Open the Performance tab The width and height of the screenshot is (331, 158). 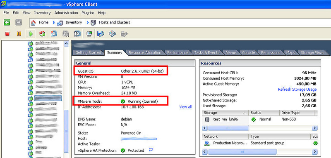coord(178,52)
